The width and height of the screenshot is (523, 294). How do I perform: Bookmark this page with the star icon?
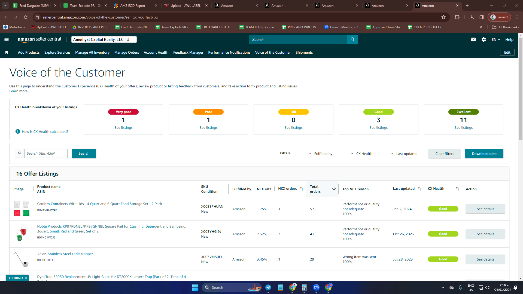443,17
